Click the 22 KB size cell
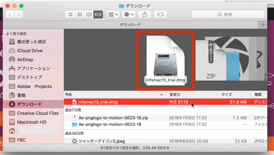 click(x=241, y=141)
